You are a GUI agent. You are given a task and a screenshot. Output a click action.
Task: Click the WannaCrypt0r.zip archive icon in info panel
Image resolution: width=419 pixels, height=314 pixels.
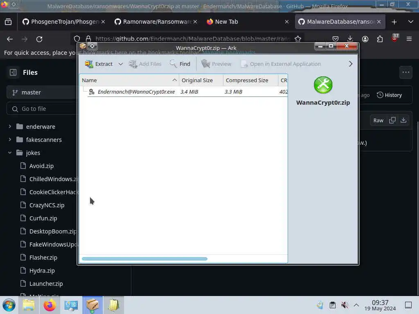coord(323,85)
